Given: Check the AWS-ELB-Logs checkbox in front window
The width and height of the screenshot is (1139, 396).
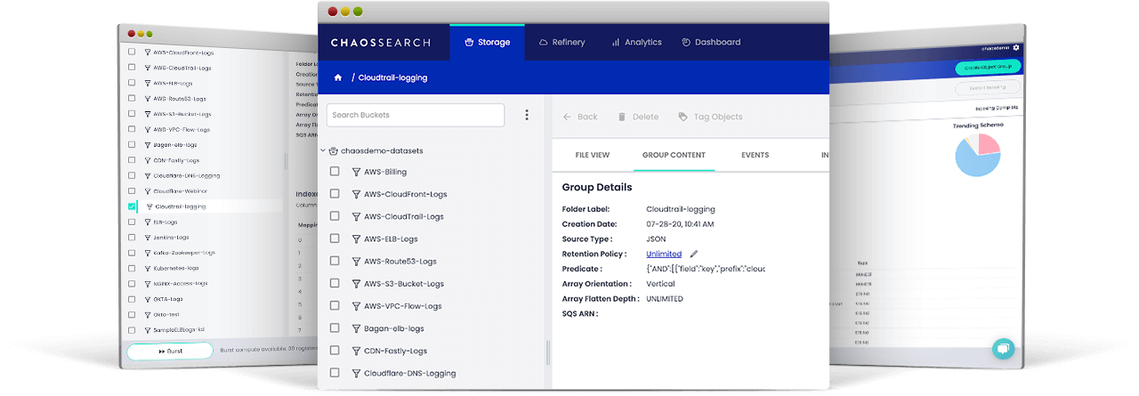Looking at the screenshot, I should (335, 238).
